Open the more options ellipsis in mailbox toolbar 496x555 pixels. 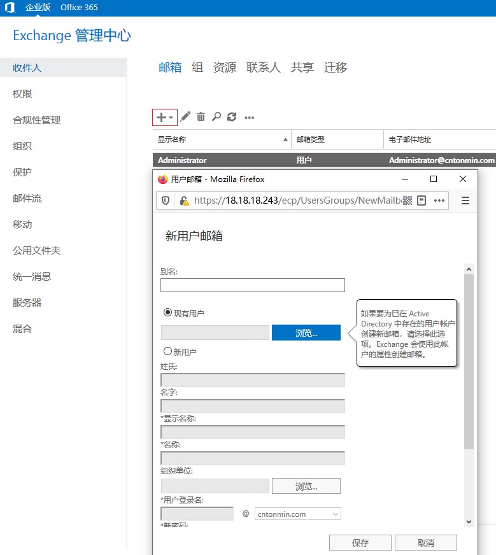(x=249, y=118)
